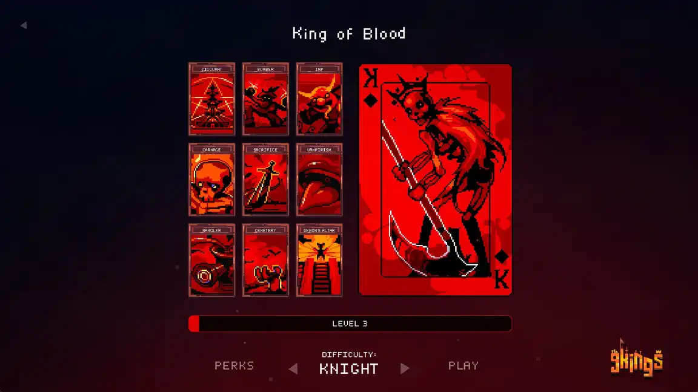Pick the Imp card

319,99
